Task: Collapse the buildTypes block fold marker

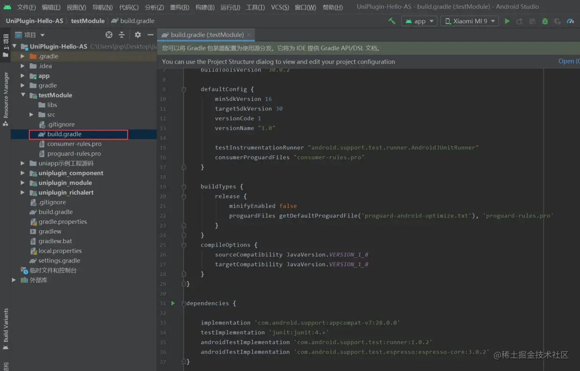Action: pos(184,186)
